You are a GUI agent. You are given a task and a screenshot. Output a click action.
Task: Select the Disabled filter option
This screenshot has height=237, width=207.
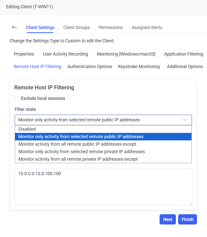27,129
